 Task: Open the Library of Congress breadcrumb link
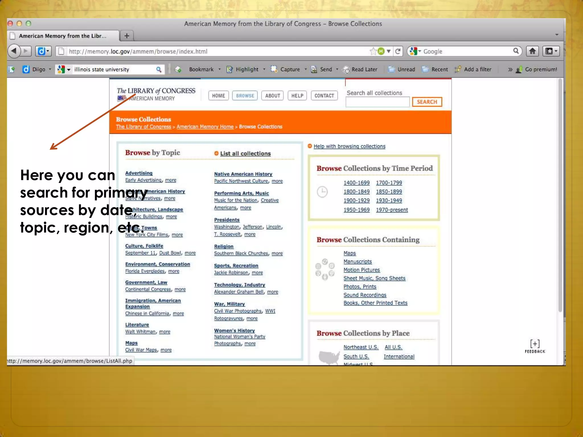(x=143, y=127)
